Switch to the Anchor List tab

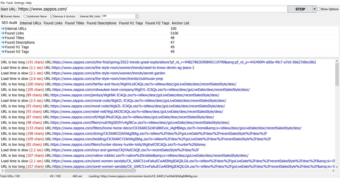click(x=180, y=23)
